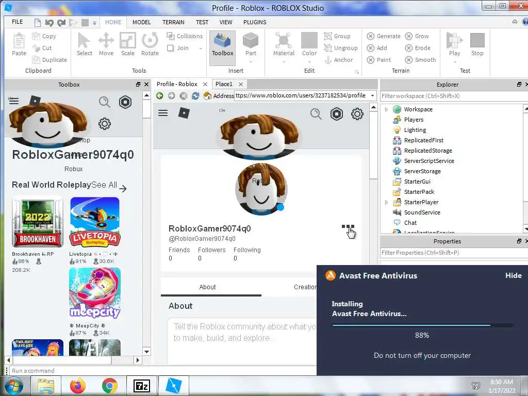Switch to the Place1 document tab
The height and width of the screenshot is (396, 528).
[x=224, y=84]
